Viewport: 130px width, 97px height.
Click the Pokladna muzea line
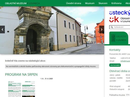click(x=120, y=95)
